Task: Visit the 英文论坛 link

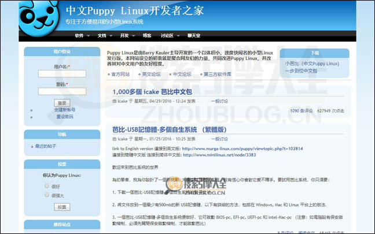Action: (x=151, y=75)
